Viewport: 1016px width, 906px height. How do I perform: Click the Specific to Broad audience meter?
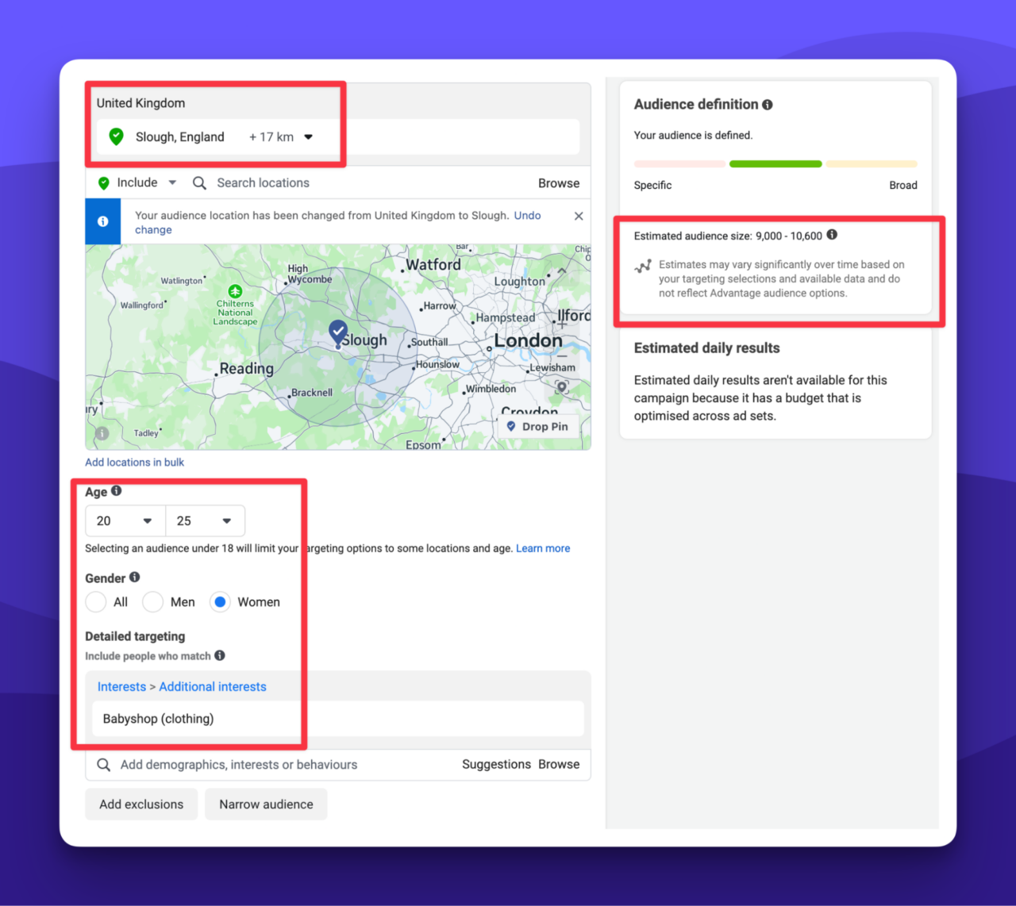775,163
